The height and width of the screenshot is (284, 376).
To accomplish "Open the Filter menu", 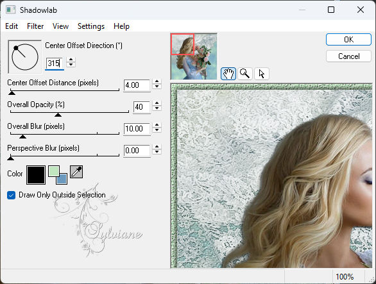I will [35, 26].
